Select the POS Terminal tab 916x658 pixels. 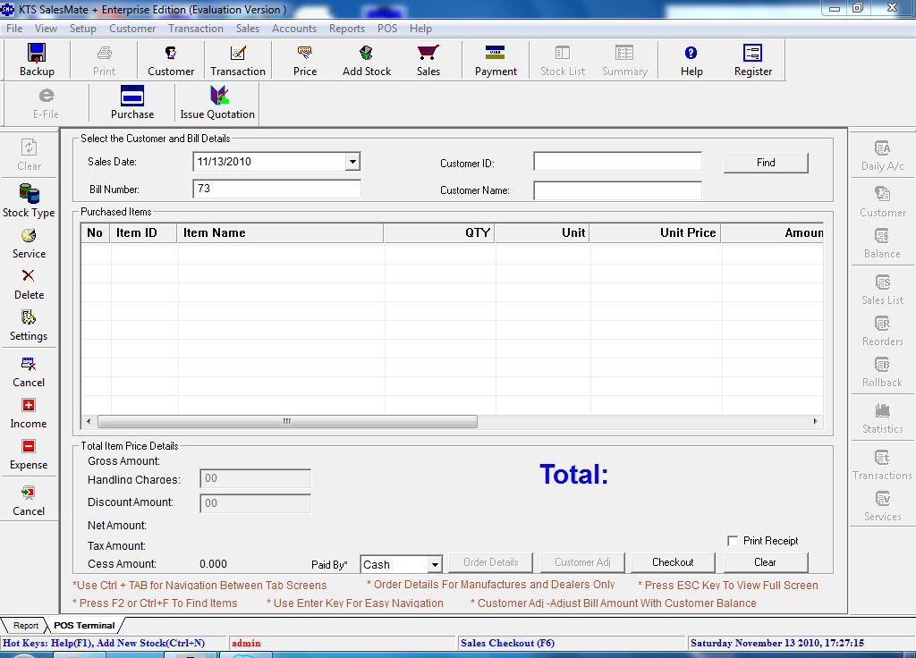click(x=84, y=625)
